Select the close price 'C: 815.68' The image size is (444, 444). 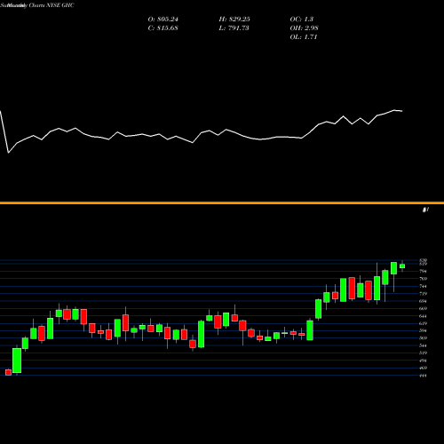[163, 28]
